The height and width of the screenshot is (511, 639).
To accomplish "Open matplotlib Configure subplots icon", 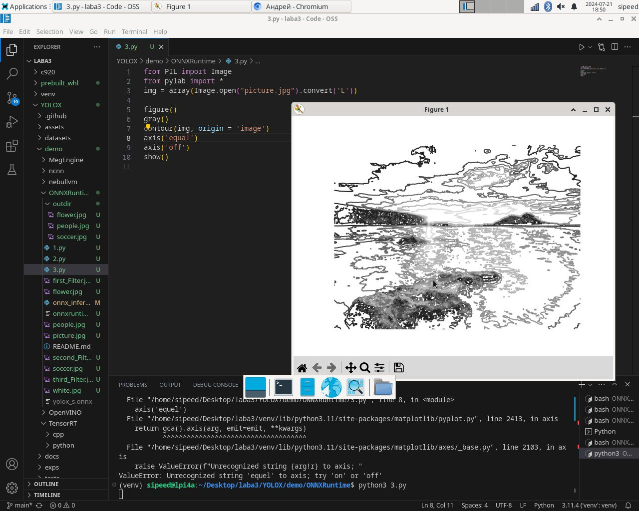I will tap(379, 368).
